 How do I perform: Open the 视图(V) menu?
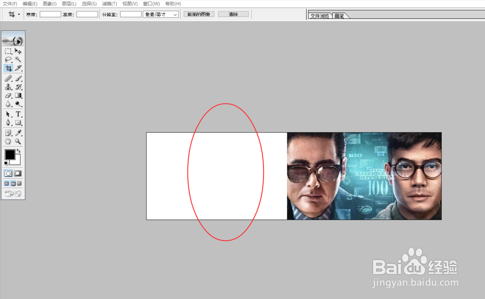[130, 4]
